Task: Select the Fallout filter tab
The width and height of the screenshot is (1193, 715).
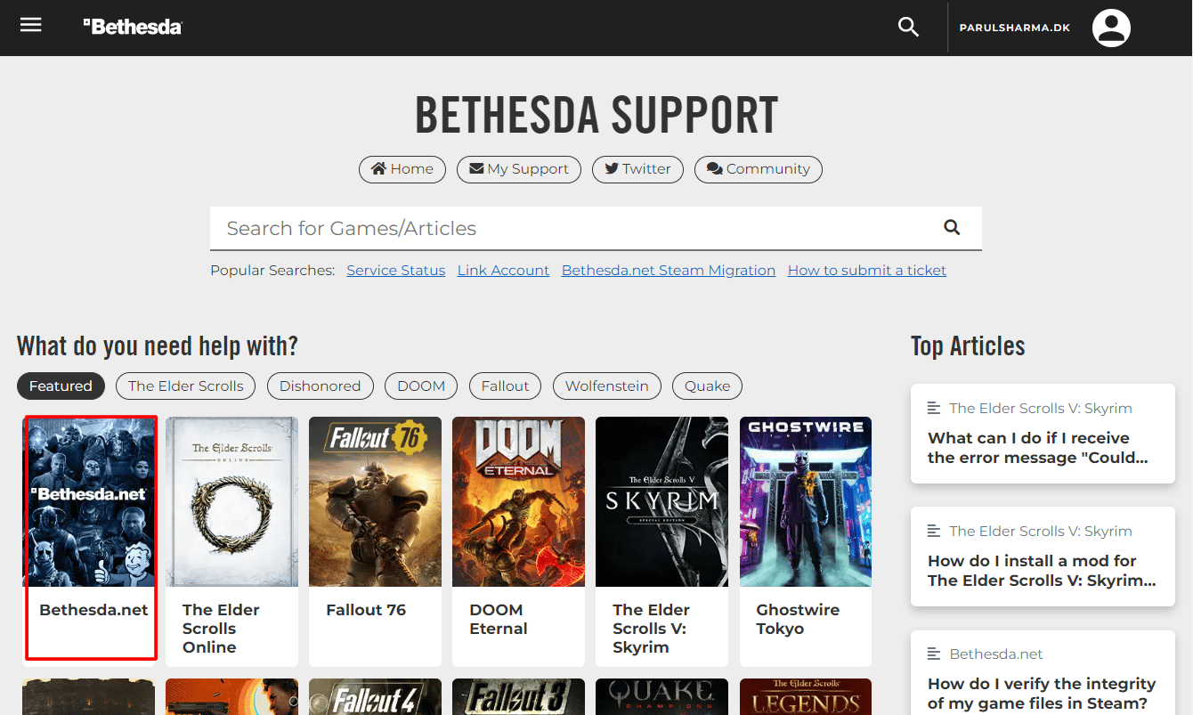Action: point(506,386)
